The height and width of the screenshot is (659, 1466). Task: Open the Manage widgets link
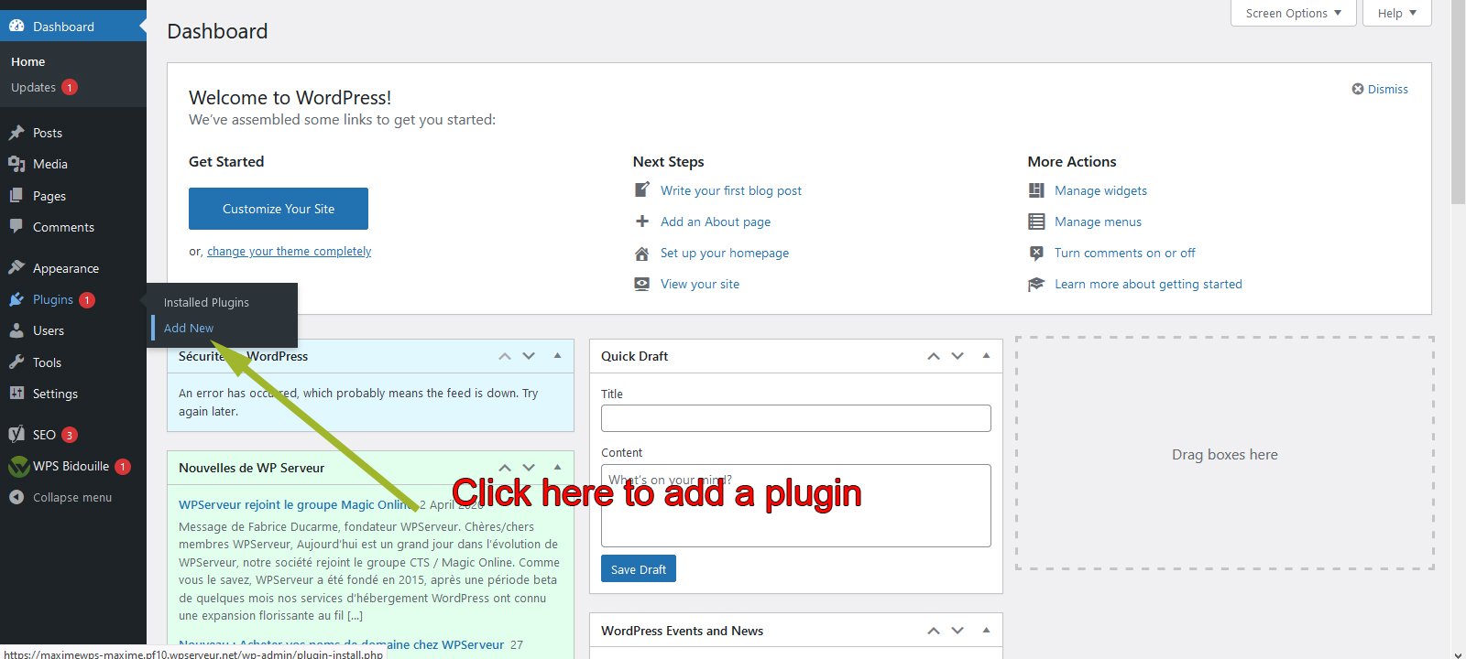pyautogui.click(x=1100, y=190)
